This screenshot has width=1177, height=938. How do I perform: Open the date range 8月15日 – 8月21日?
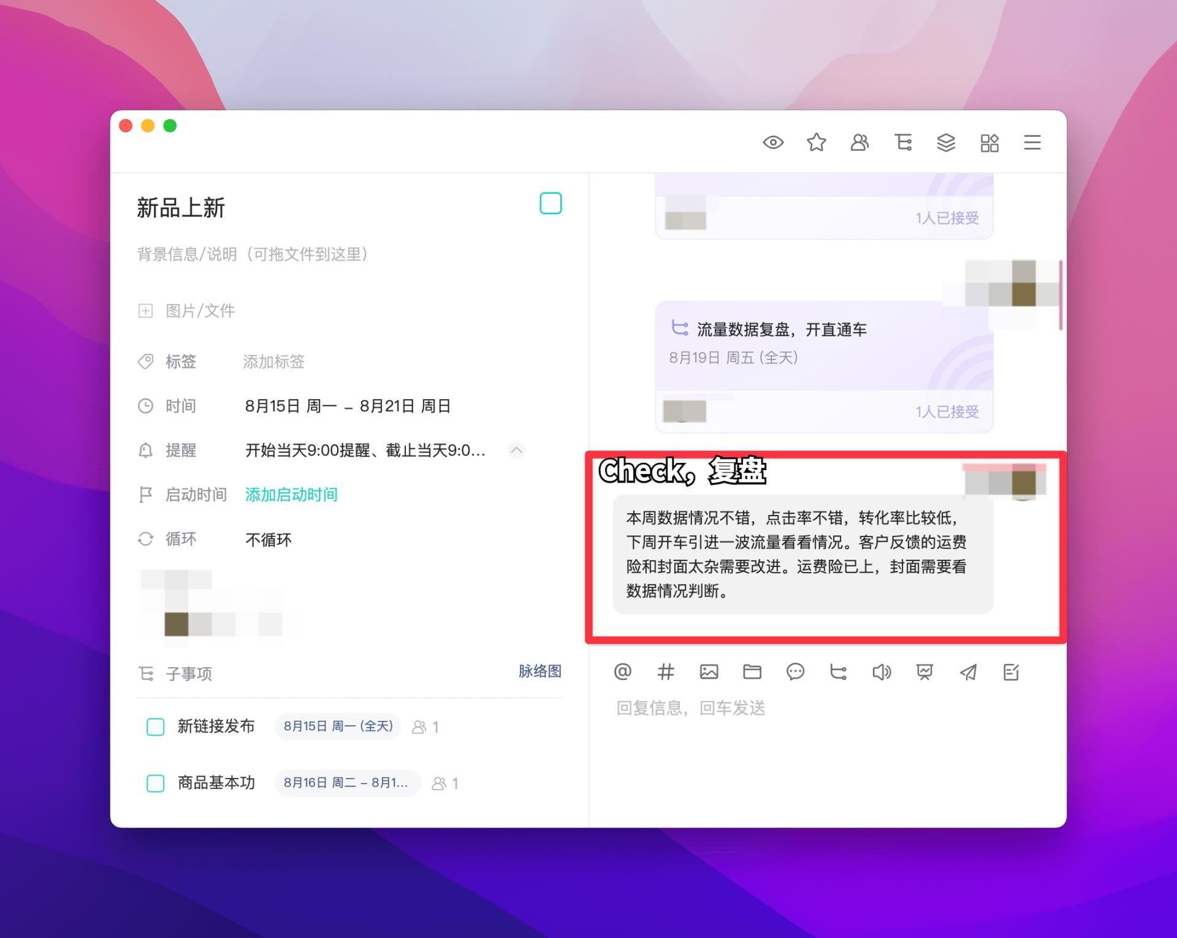coord(348,406)
